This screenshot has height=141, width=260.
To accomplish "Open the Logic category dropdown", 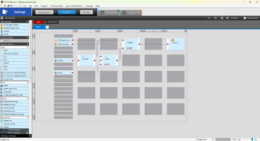I will coord(14,47).
